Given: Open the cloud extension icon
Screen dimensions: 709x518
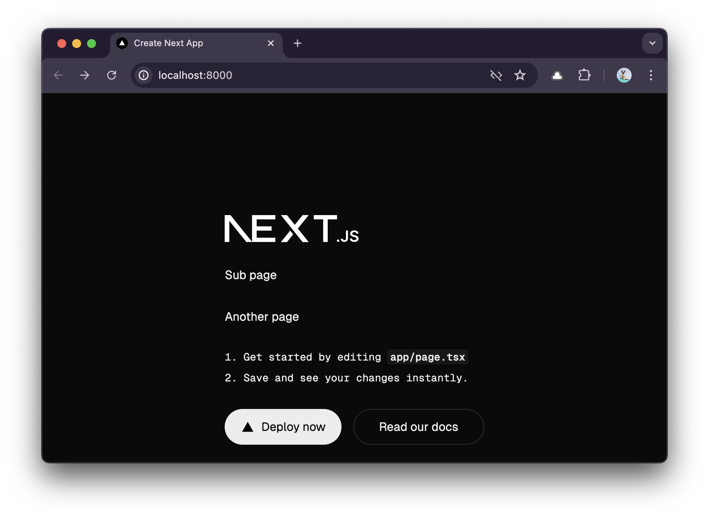Looking at the screenshot, I should click(557, 76).
